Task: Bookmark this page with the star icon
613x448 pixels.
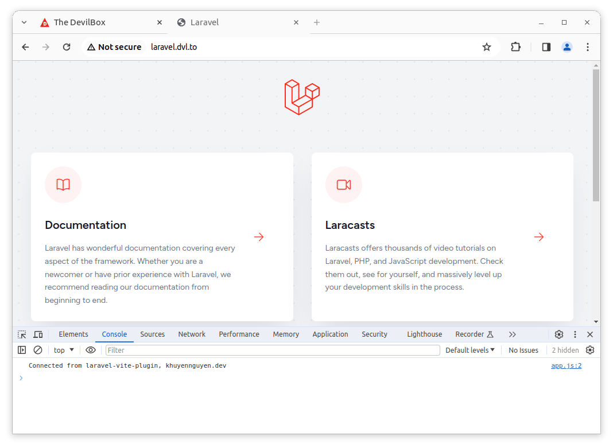Action: [x=487, y=47]
